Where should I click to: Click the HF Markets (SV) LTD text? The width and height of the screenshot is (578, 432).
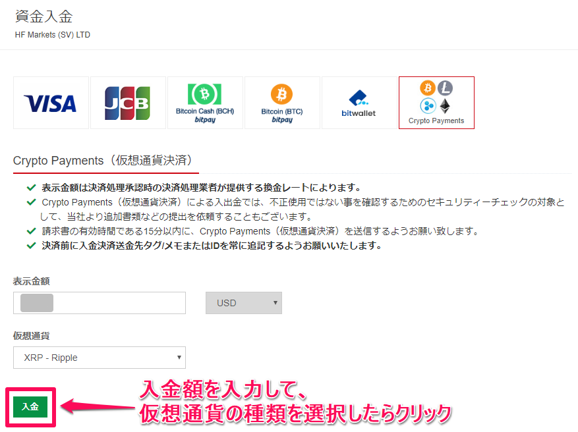click(52, 35)
